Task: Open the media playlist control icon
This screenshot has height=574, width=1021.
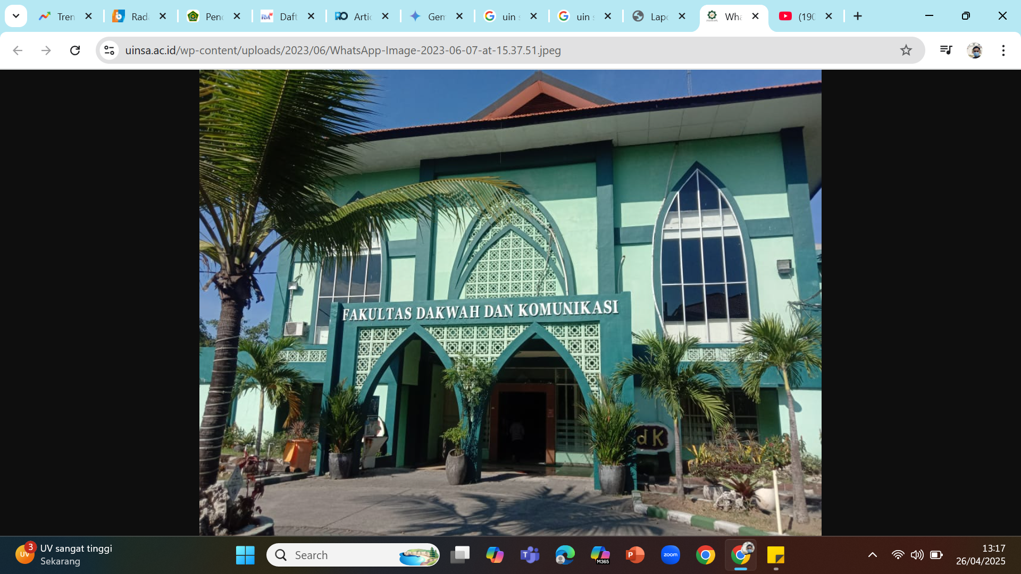Action: 945,50
